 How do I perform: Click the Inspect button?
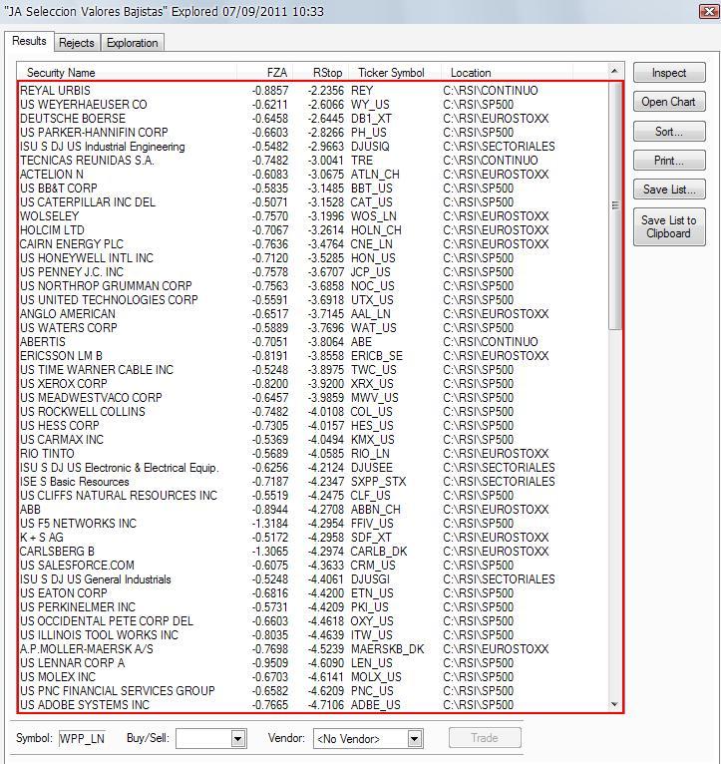(x=669, y=73)
